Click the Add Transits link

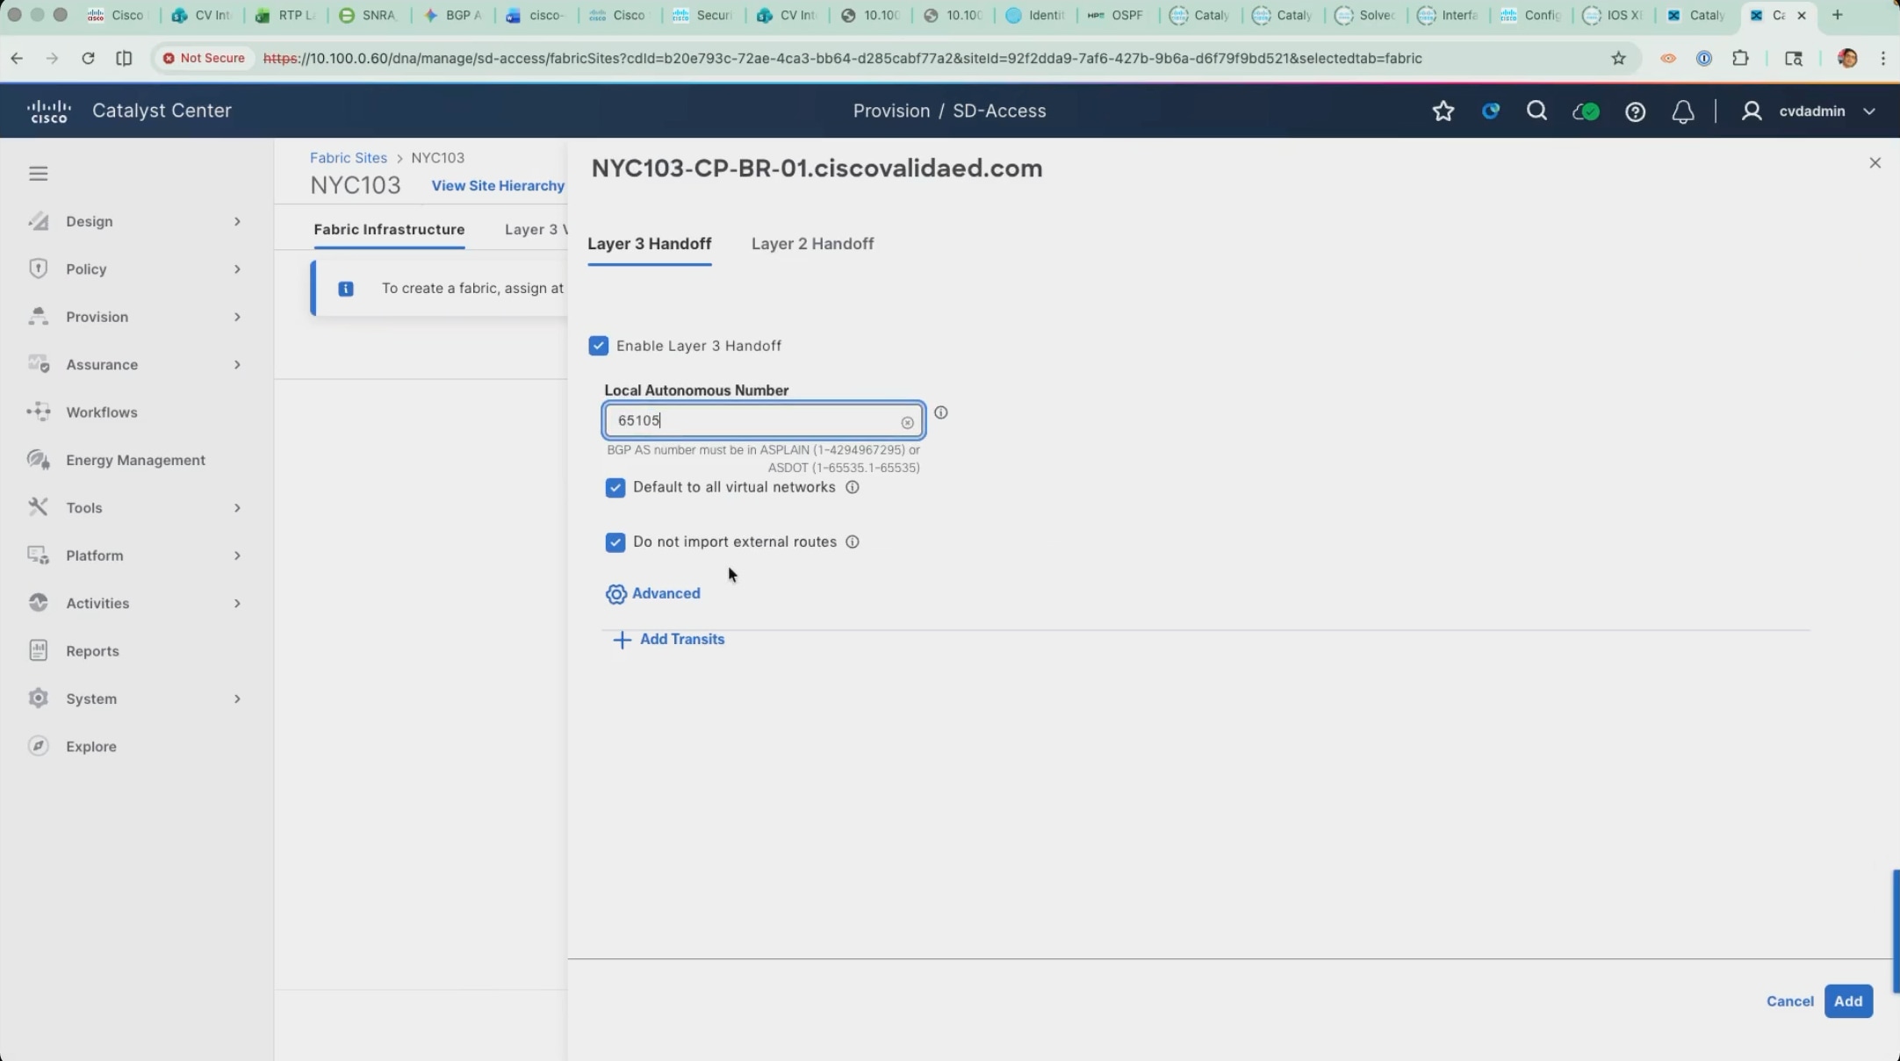point(682,639)
